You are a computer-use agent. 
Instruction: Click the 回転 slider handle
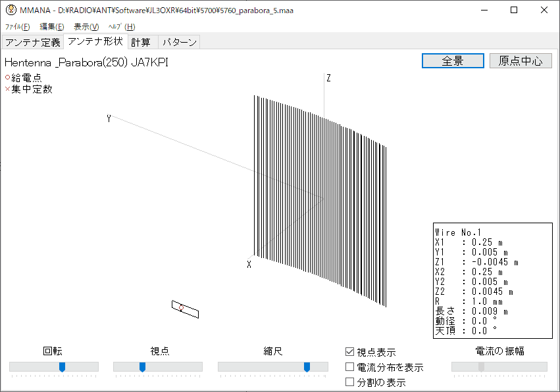62,367
